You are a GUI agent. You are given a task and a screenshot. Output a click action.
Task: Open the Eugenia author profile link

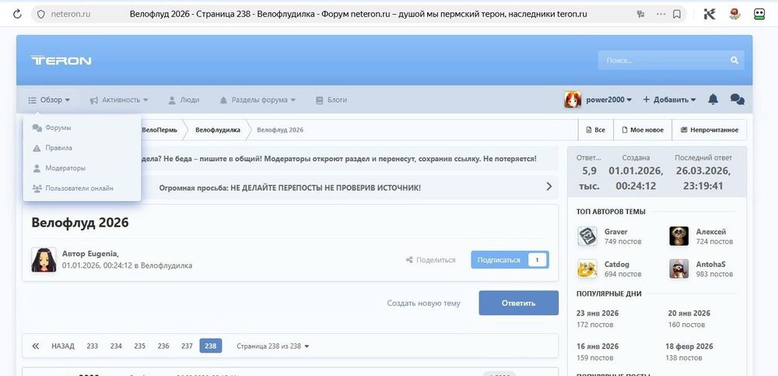click(x=103, y=253)
